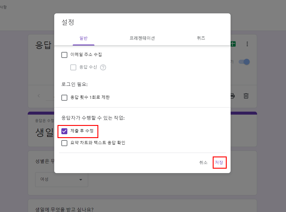Open the three-dot more options menu
286x212 pixels.
point(247,44)
